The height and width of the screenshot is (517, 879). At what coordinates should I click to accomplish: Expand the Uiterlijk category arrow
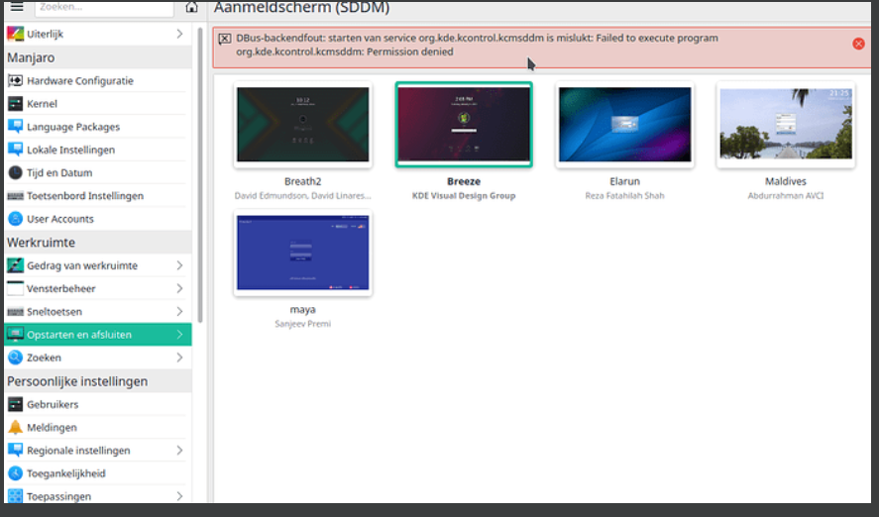179,35
